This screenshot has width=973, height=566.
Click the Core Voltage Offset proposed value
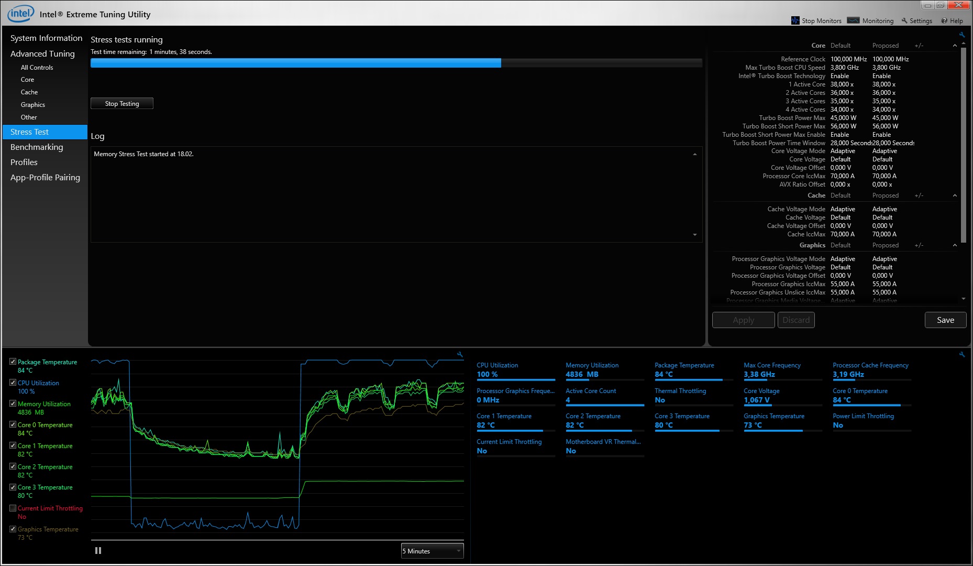(883, 168)
